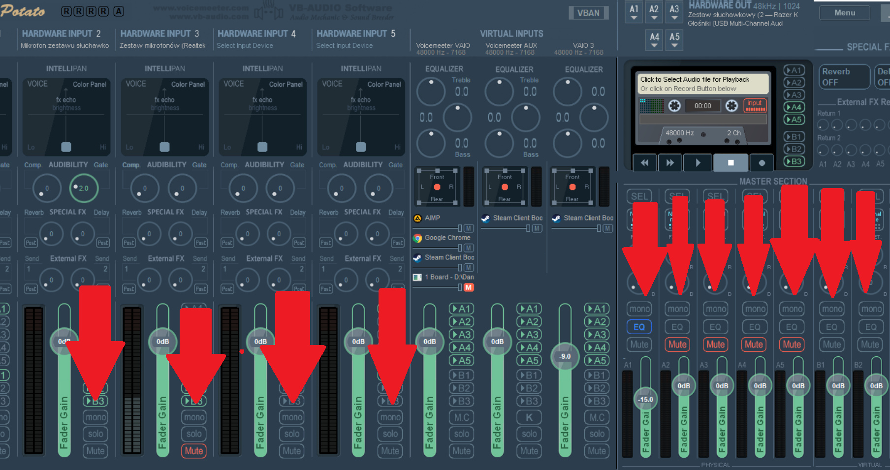The width and height of the screenshot is (890, 470).
Task: Click the Steam icon under Voicemeeter AUX
Action: [x=485, y=219]
